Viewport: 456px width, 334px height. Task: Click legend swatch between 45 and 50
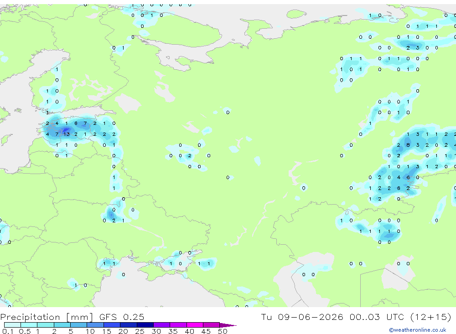coord(211,325)
